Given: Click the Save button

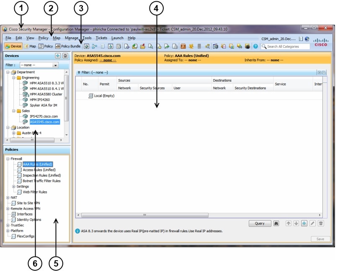Looking at the screenshot, I should [320, 239].
